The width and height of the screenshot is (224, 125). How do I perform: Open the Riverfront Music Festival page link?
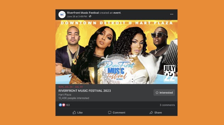click(83, 13)
